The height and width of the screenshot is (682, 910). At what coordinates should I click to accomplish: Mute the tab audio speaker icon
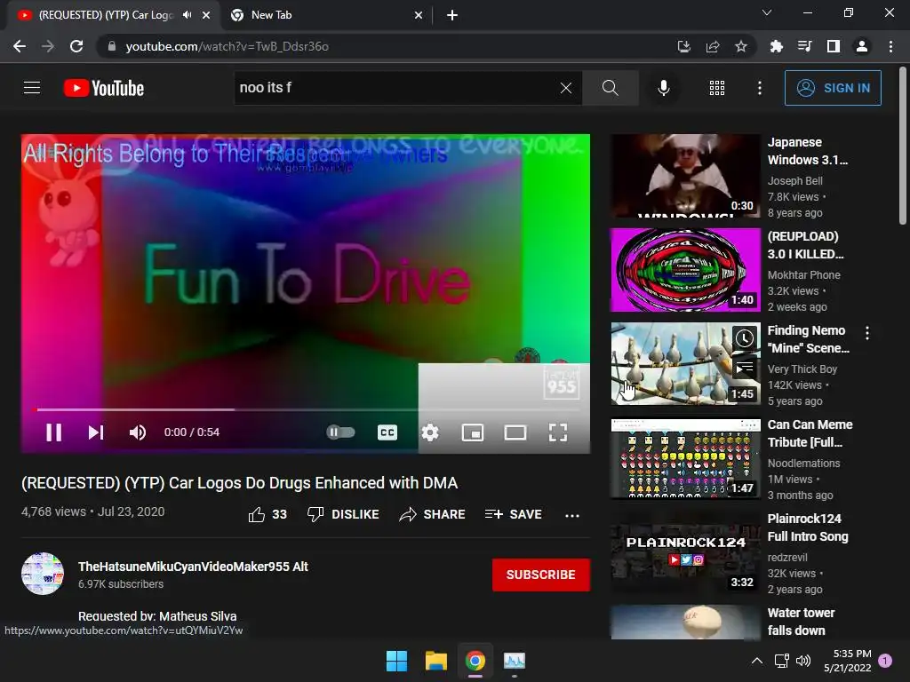pyautogui.click(x=187, y=15)
